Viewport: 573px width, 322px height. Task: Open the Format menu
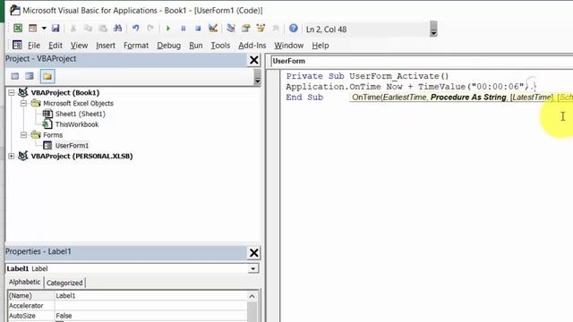(x=136, y=46)
